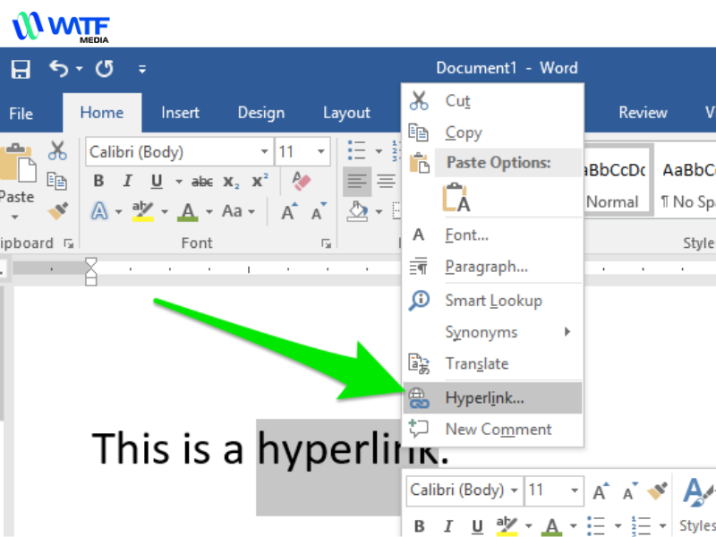The image size is (716, 537).
Task: Open the undo history dropdown arrow
Action: pyautogui.click(x=80, y=69)
